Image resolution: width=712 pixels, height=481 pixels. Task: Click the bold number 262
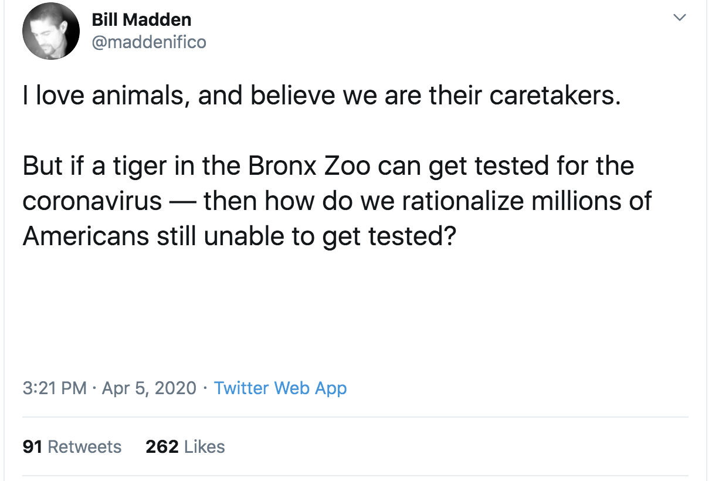(x=162, y=446)
